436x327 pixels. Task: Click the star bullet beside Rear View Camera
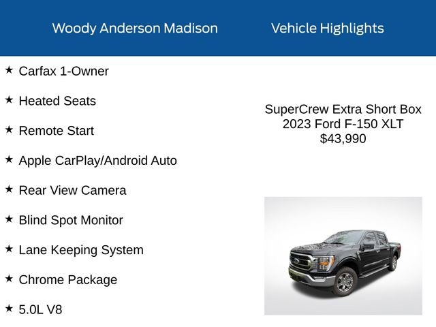pyautogui.click(x=9, y=189)
